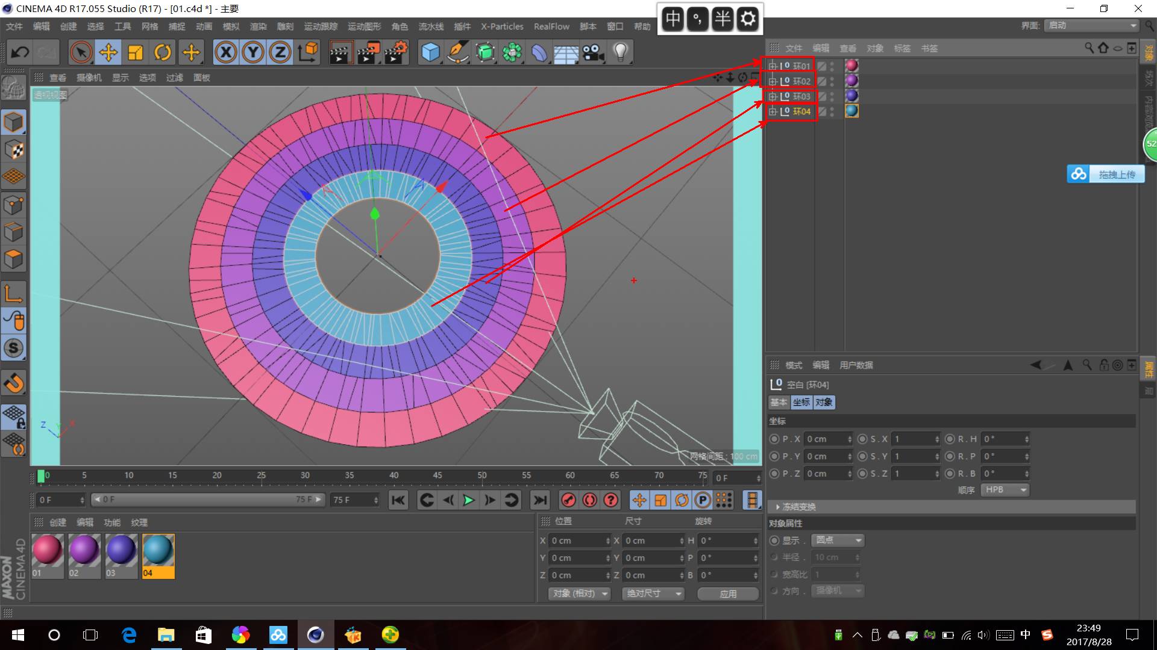Click the Render to Picture Viewer icon
The image size is (1157, 650).
[x=368, y=53]
